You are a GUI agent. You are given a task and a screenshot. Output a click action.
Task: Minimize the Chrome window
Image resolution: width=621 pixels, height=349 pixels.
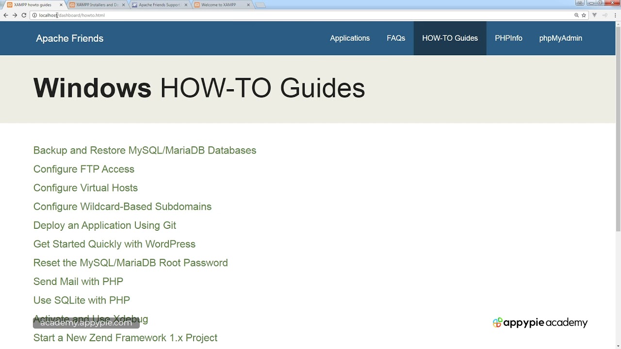(x=591, y=3)
